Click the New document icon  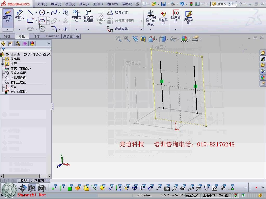144,4
